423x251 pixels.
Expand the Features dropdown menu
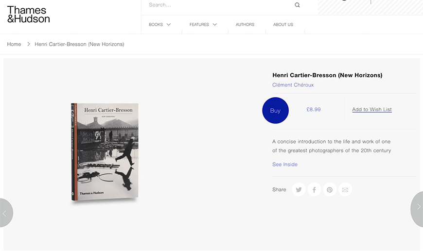203,24
